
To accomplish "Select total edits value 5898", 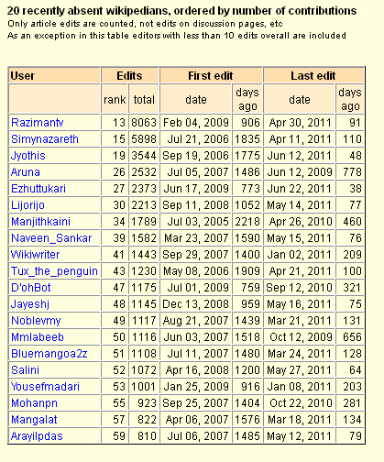I will click(144, 139).
